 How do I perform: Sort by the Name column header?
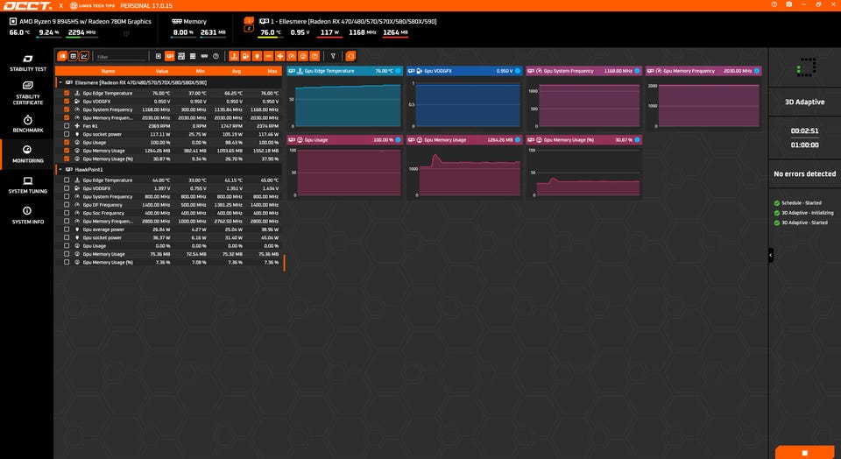[109, 71]
